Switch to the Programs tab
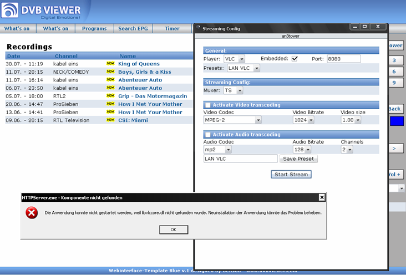Viewport: 406px width, 275px height. (x=94, y=28)
